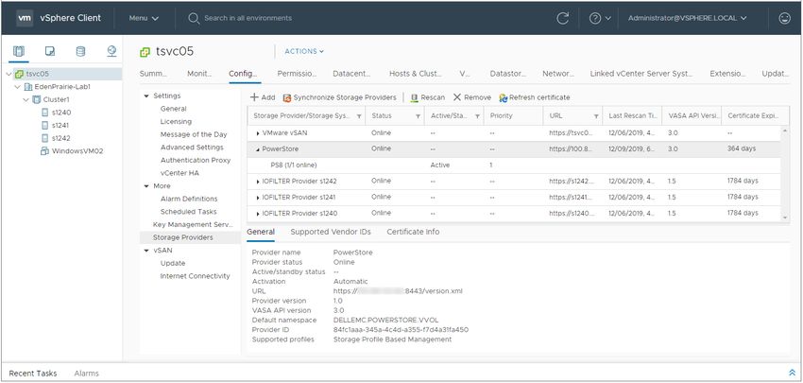
Task: Select Licensing under Settings
Action: click(176, 121)
